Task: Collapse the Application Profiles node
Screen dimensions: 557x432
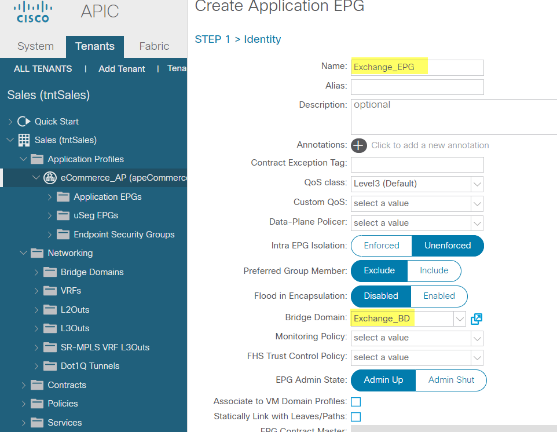Action: point(23,159)
